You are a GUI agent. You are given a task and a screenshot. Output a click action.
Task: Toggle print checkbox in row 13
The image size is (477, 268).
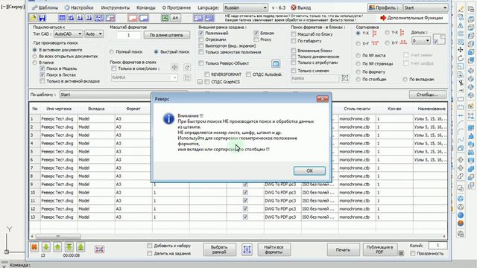point(245,217)
